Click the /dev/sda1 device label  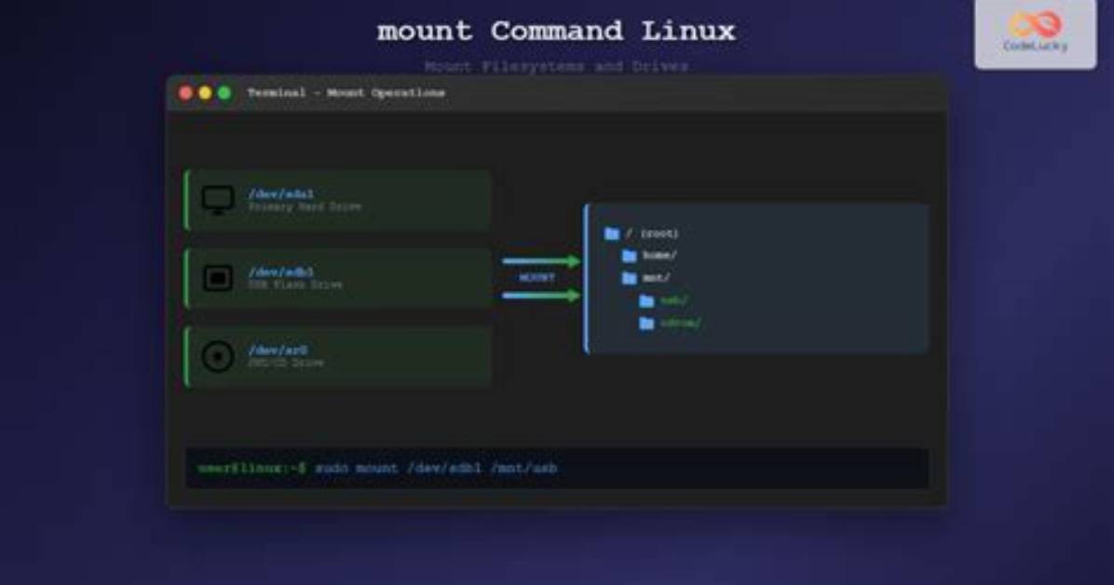pyautogui.click(x=280, y=194)
